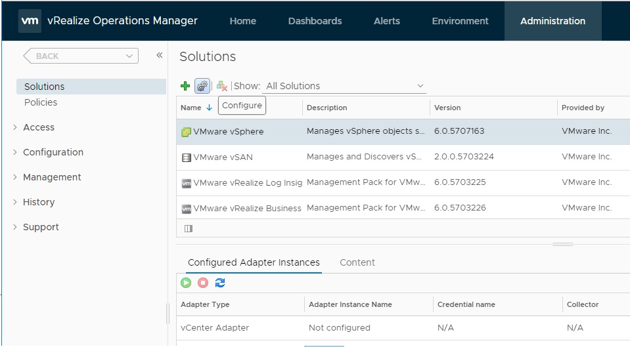630x347 pixels.
Task: Click the vertical sidebar resize handle
Action: (168, 314)
